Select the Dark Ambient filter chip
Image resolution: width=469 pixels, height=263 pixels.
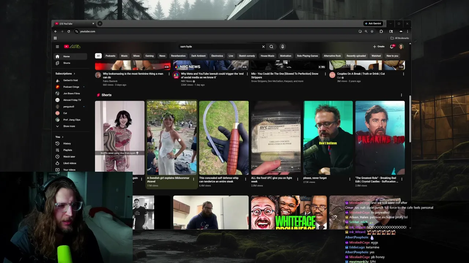198,56
